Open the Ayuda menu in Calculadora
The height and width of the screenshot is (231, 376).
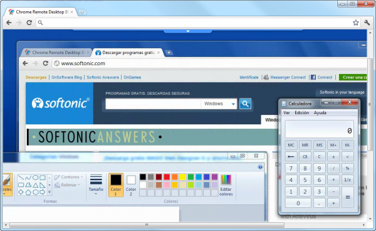(320, 112)
